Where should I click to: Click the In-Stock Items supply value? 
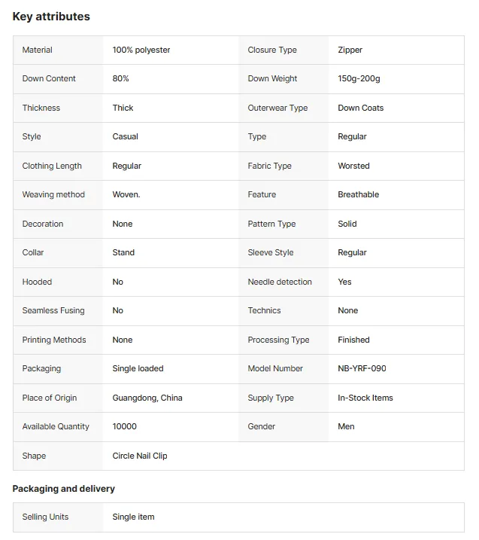click(365, 398)
